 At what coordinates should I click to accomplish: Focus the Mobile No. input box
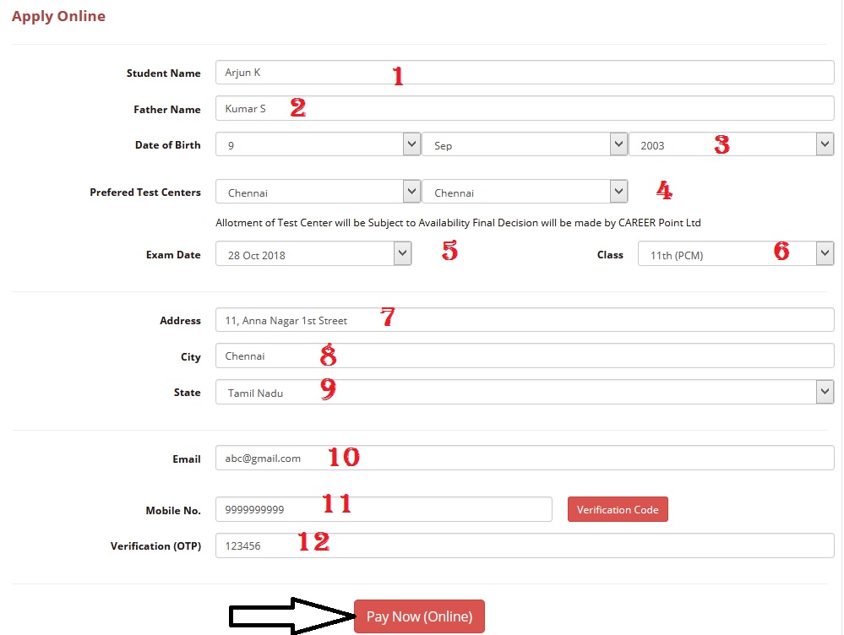[x=384, y=510]
